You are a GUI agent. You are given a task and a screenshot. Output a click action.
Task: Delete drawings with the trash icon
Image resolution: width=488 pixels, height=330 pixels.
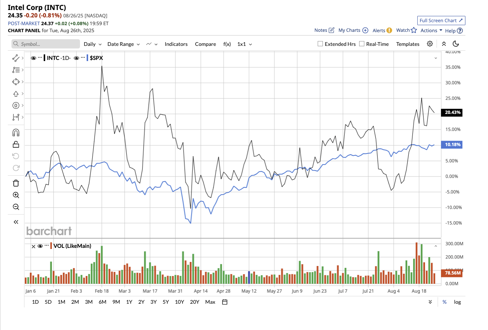tap(16, 183)
